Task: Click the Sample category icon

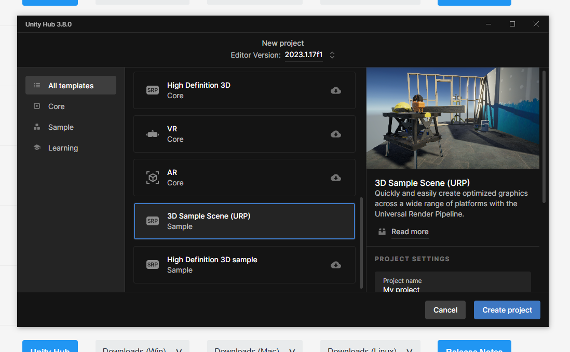Action: tap(37, 127)
